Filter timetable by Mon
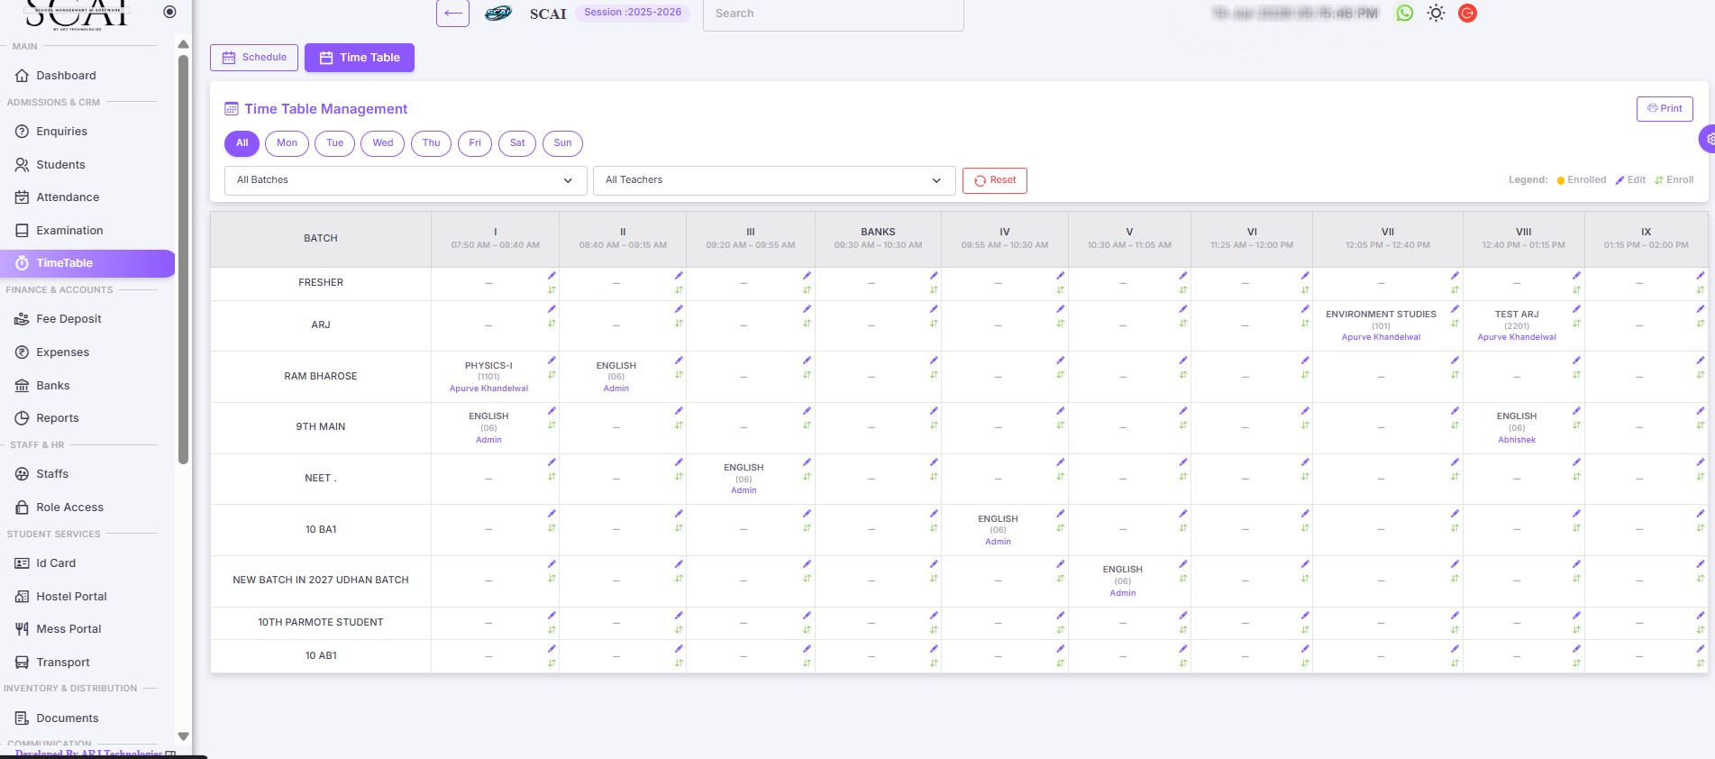Screen dimensions: 1715x759 287,143
